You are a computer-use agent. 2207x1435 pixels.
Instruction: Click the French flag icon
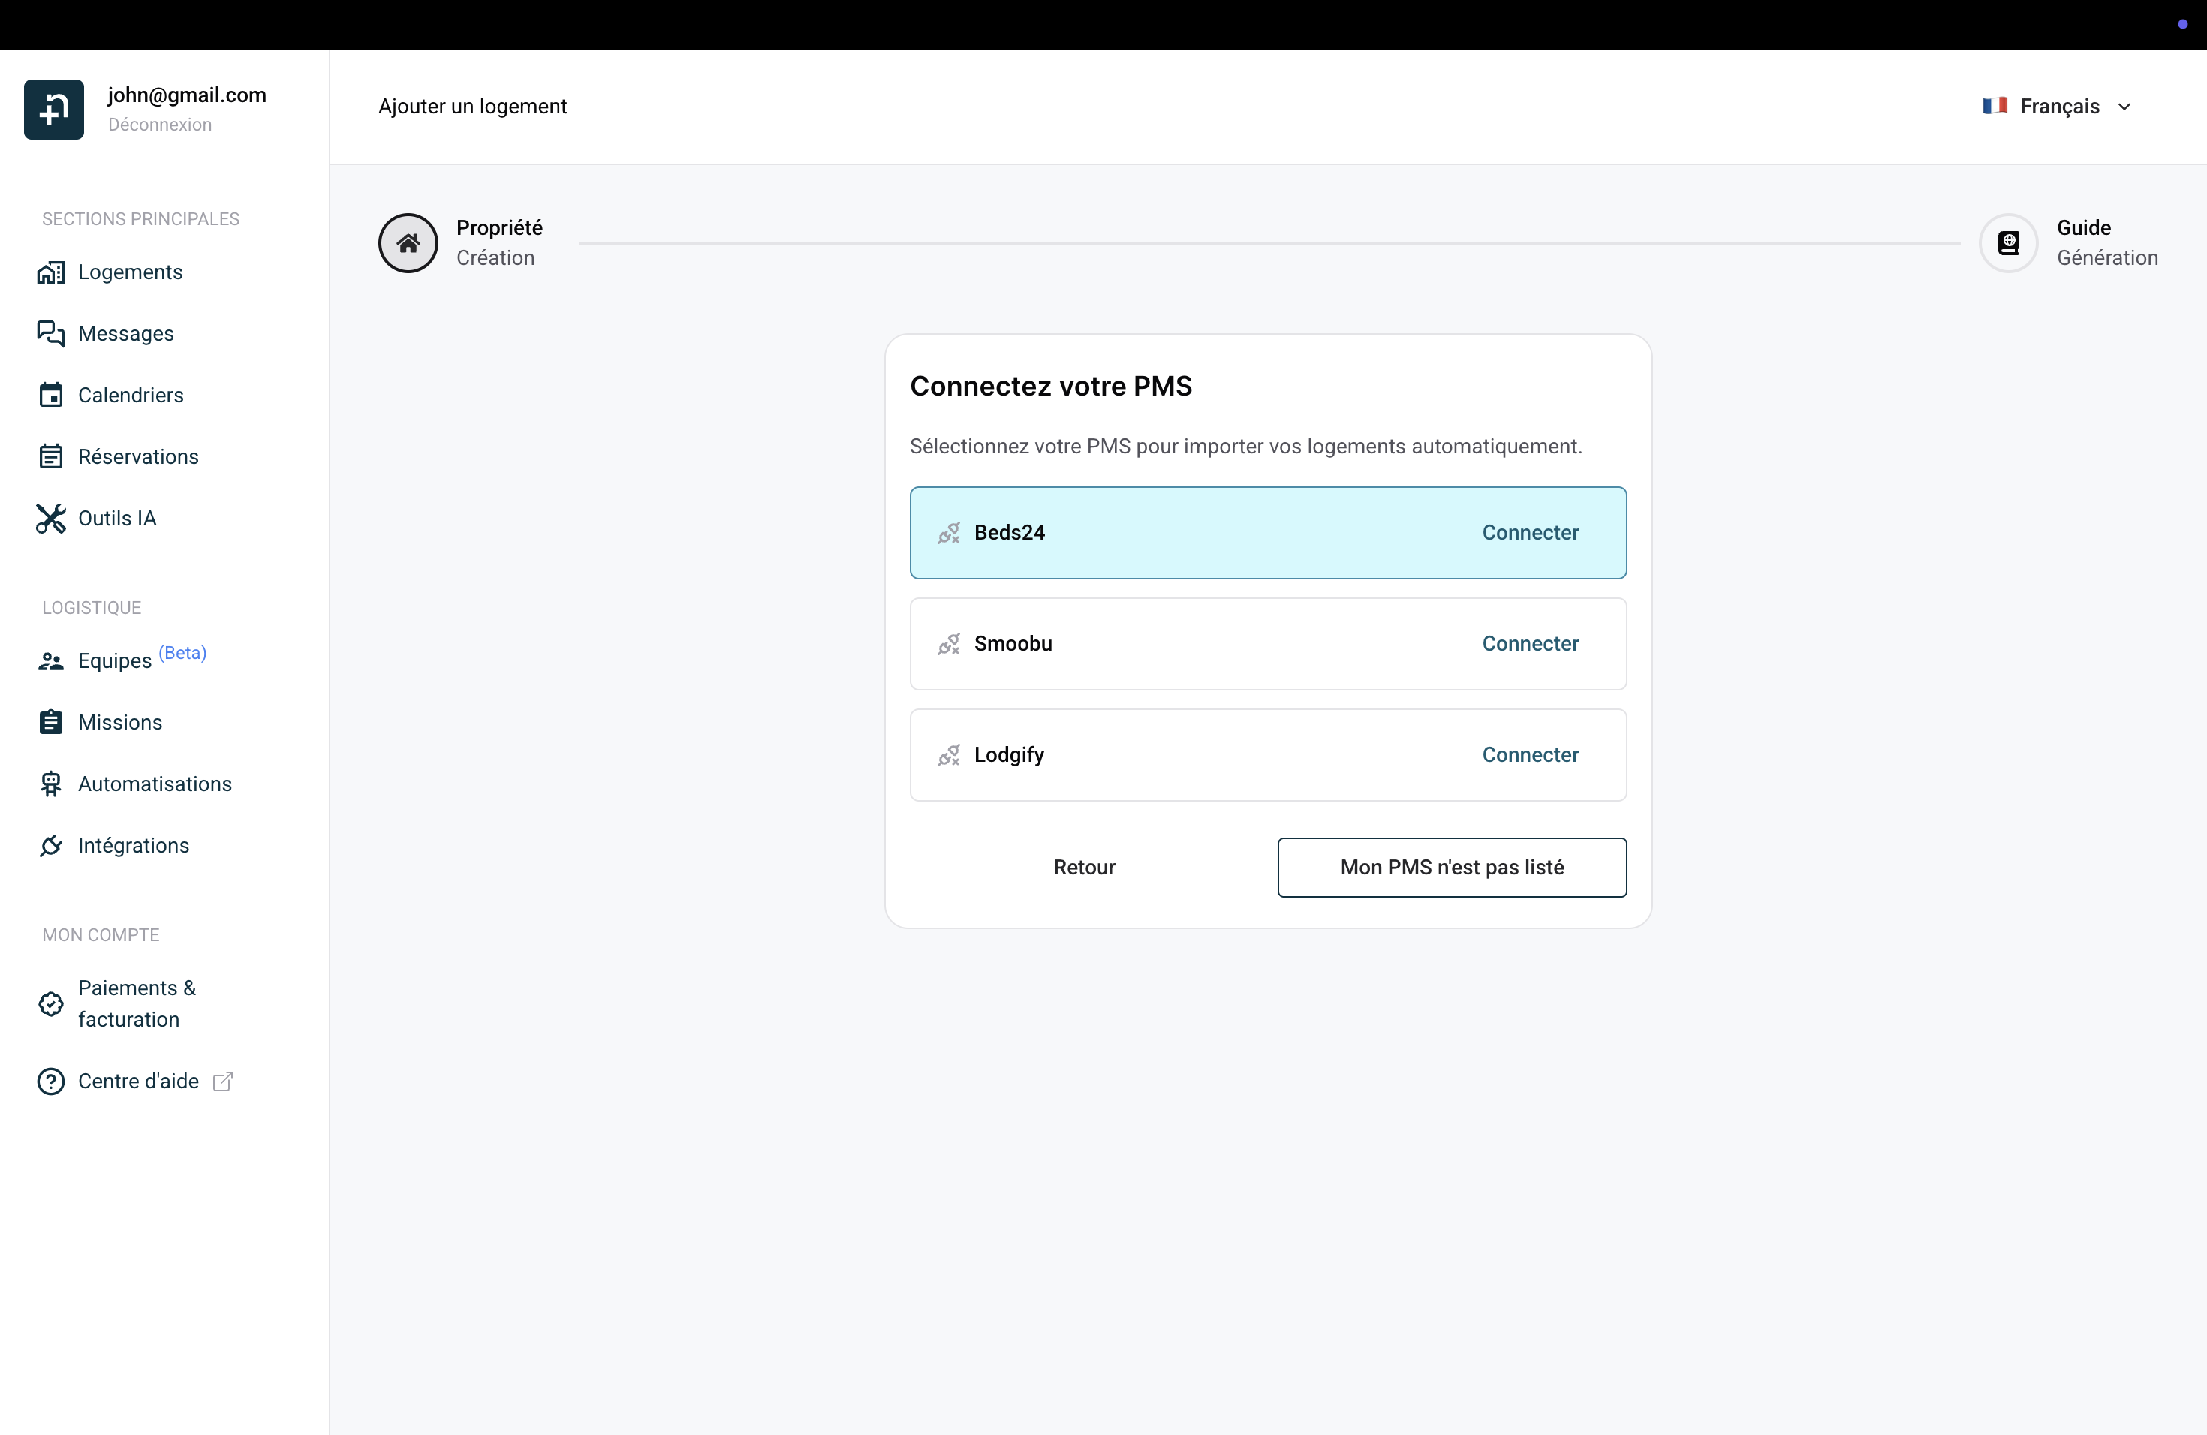coord(1995,106)
